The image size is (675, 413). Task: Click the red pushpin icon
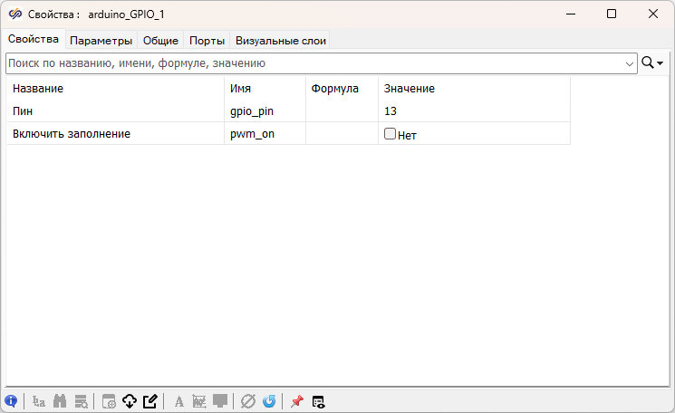[x=296, y=401]
